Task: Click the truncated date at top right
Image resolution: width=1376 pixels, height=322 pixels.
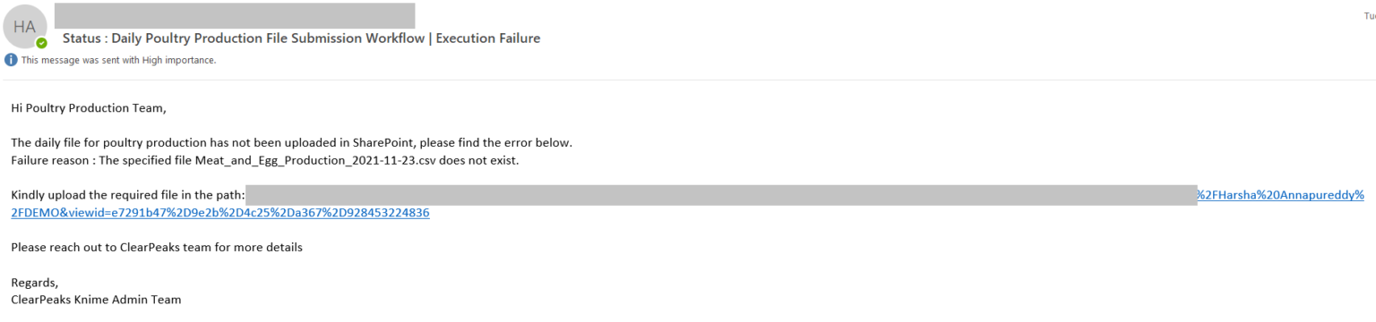Action: [1370, 15]
